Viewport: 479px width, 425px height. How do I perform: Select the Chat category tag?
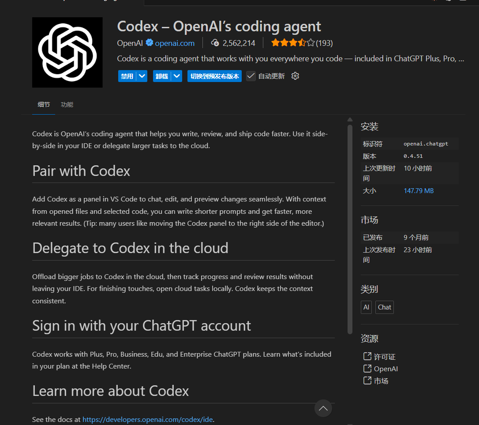point(384,307)
